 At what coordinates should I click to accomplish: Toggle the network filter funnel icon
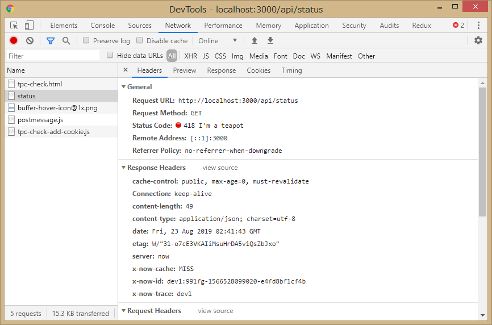(51, 41)
